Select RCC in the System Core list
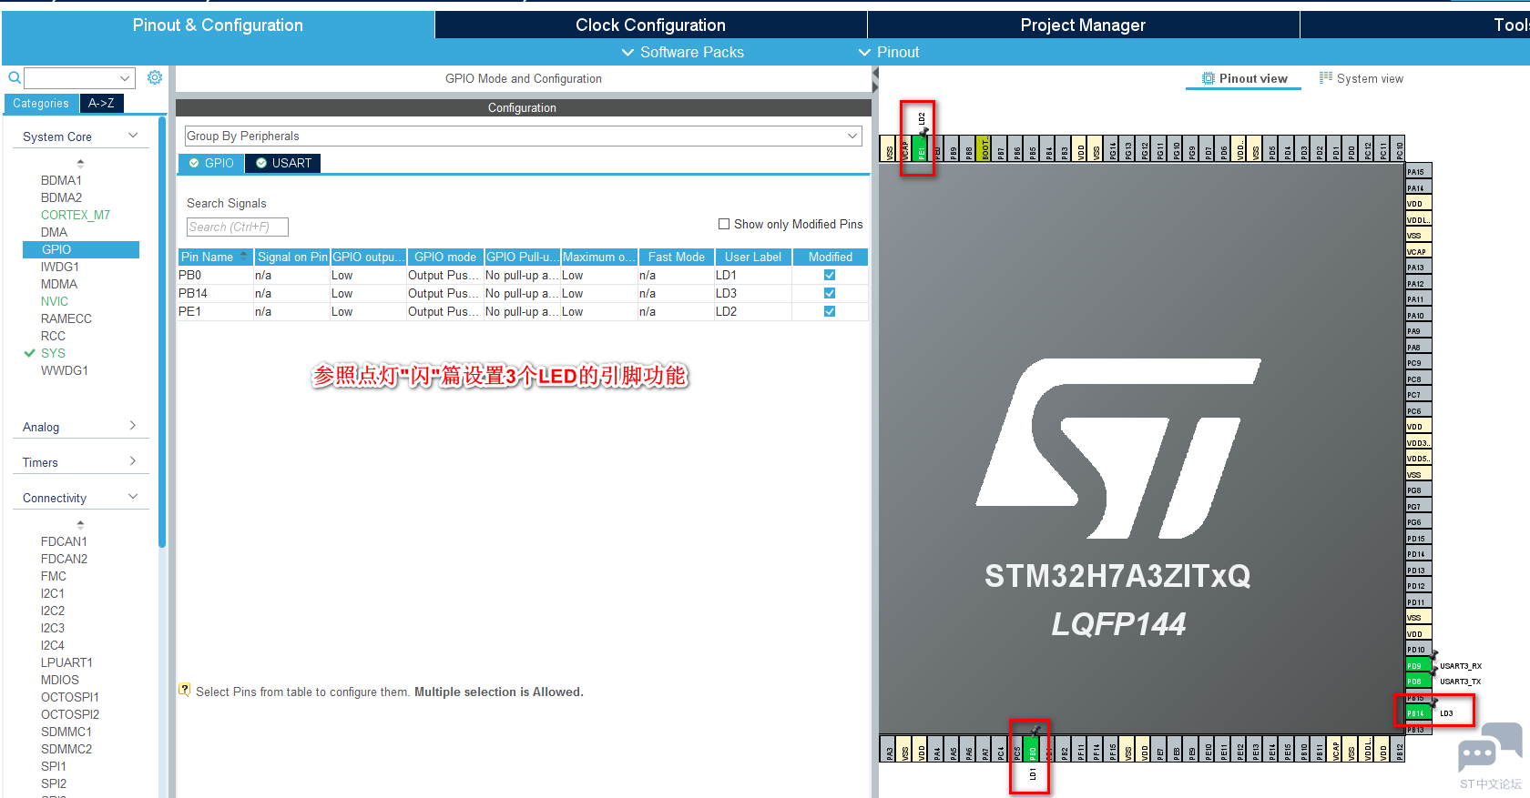This screenshot has width=1530, height=798. tap(53, 336)
